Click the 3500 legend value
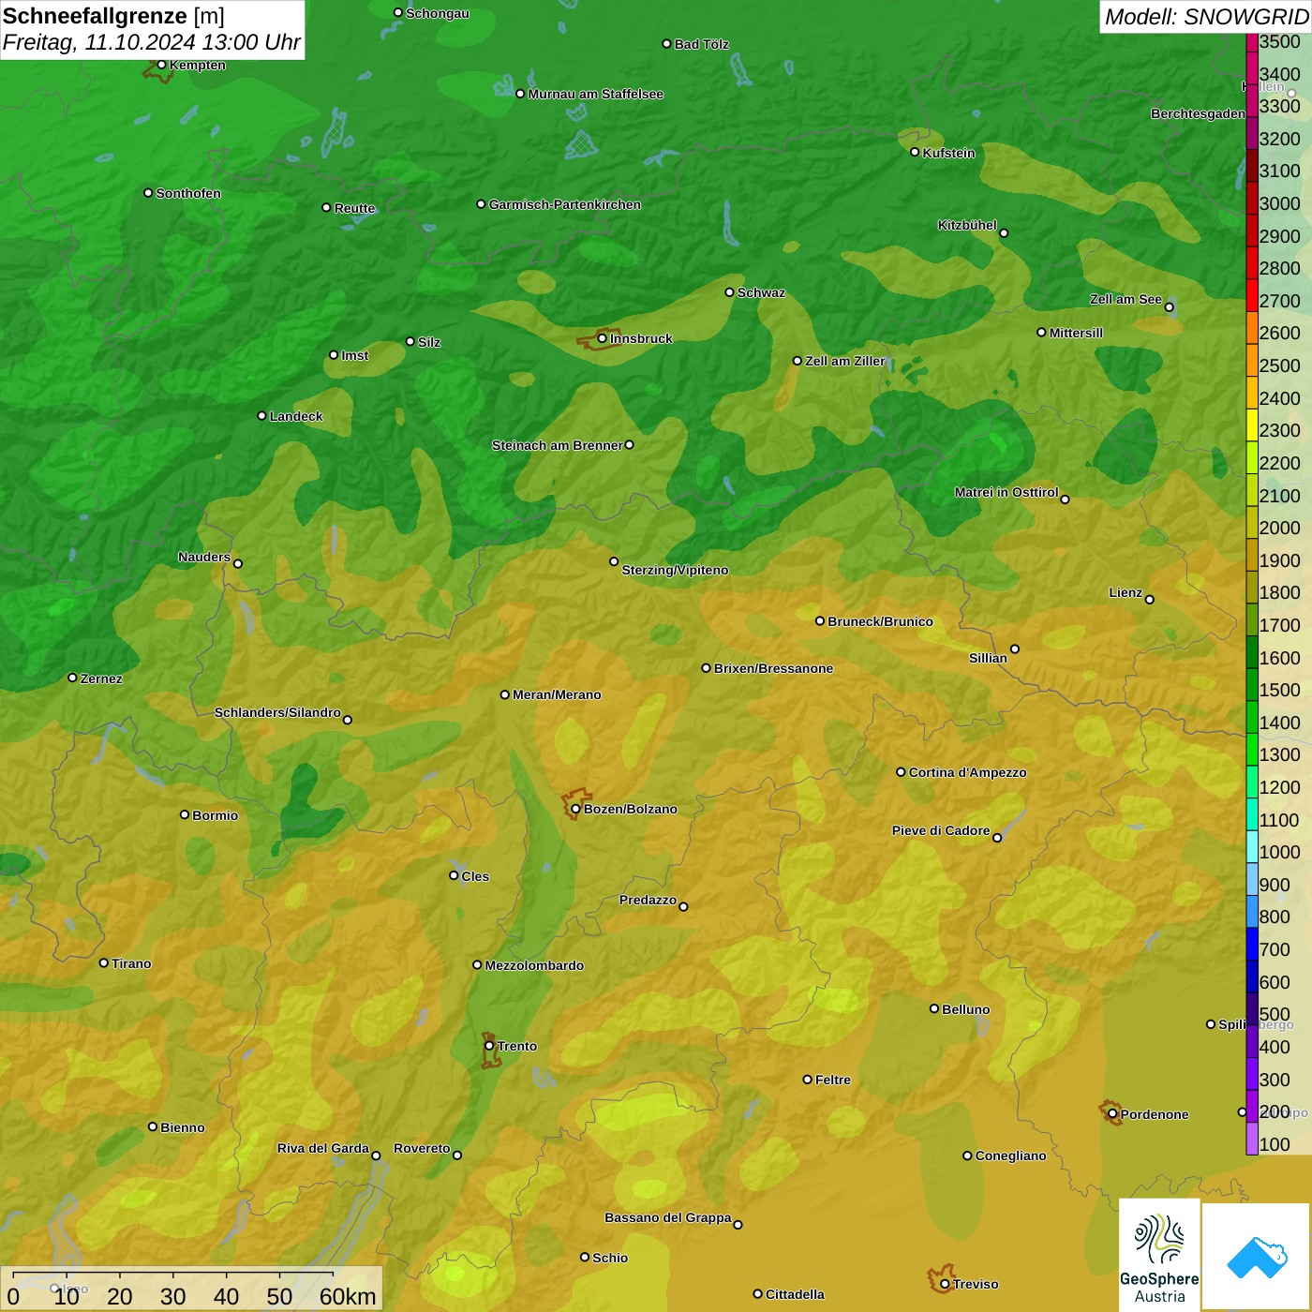Screen dimensions: 1312x1312 [x=1279, y=41]
